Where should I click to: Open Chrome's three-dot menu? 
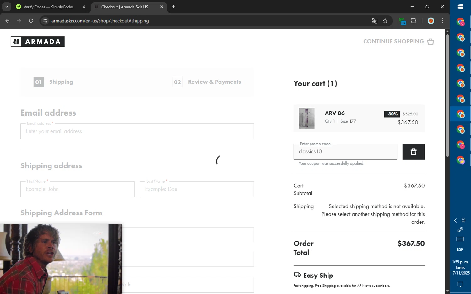point(443,21)
